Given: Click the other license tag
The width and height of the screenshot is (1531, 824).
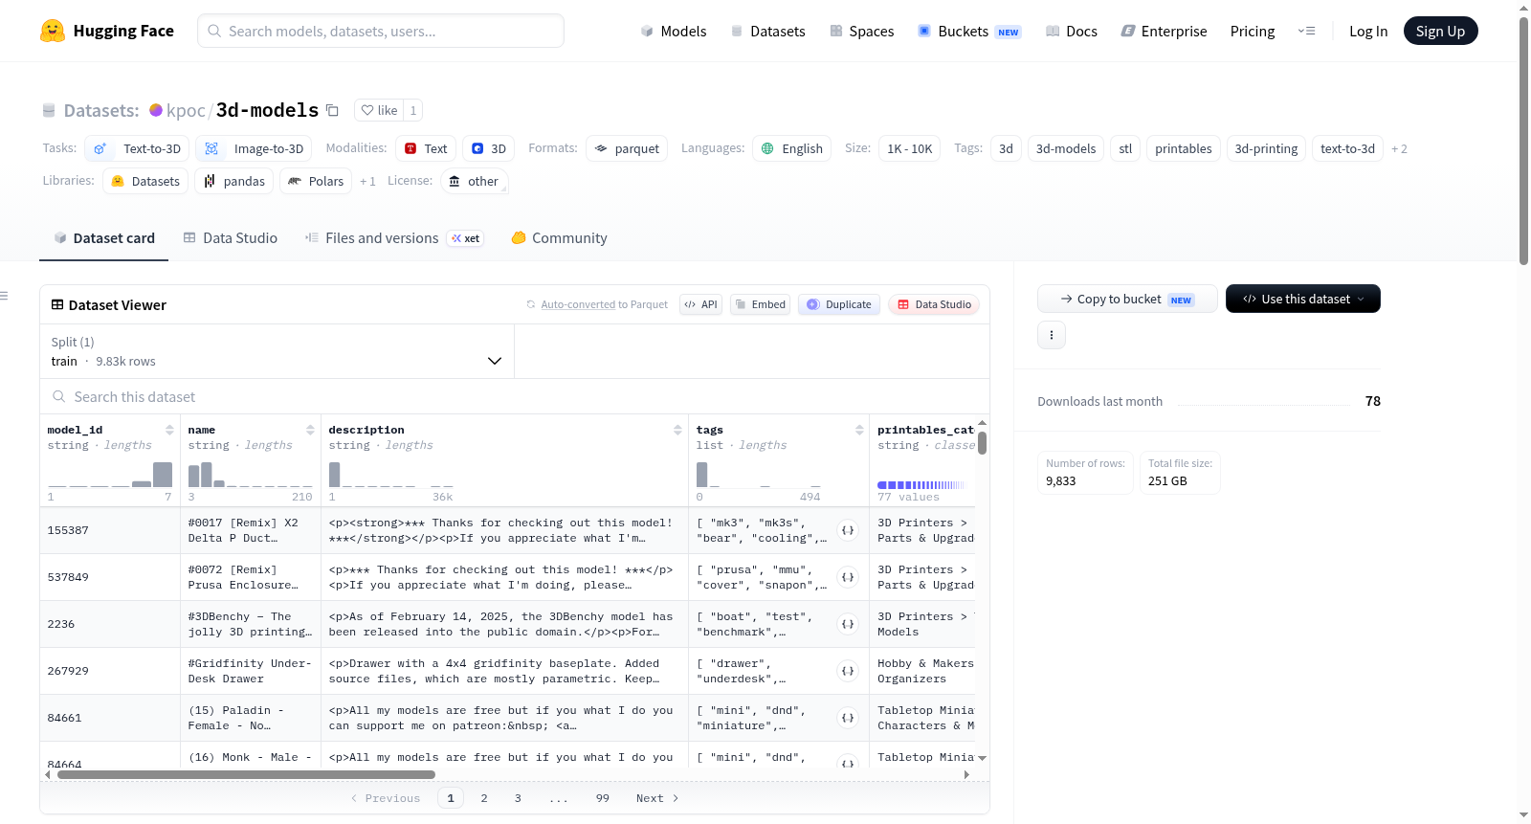Looking at the screenshot, I should 475,181.
